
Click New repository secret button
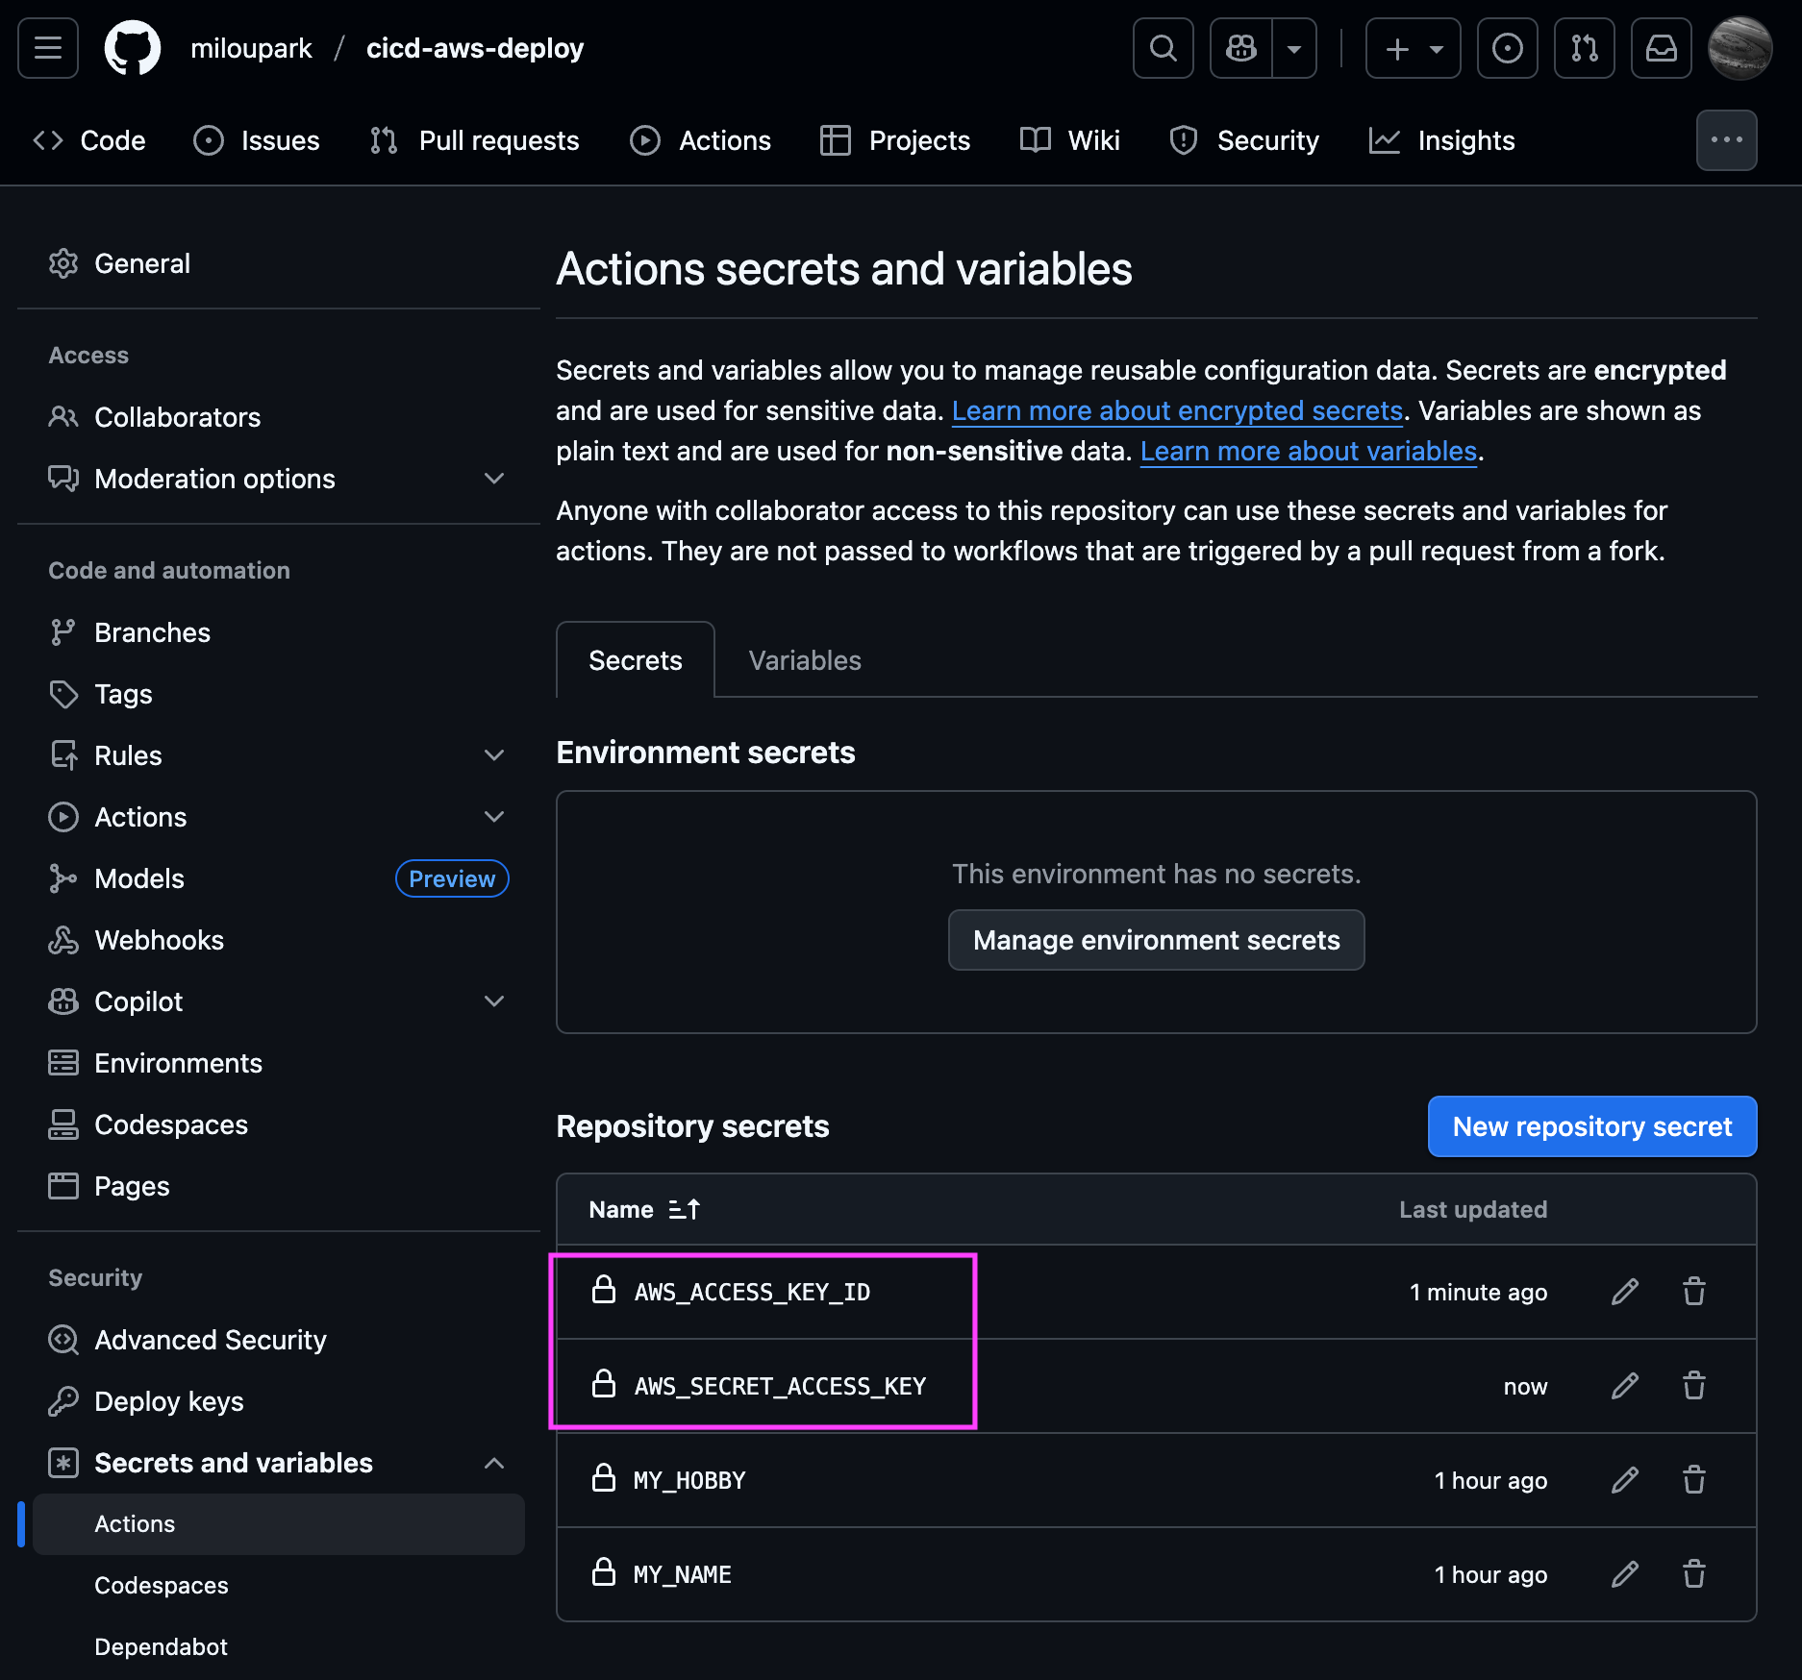(x=1591, y=1126)
